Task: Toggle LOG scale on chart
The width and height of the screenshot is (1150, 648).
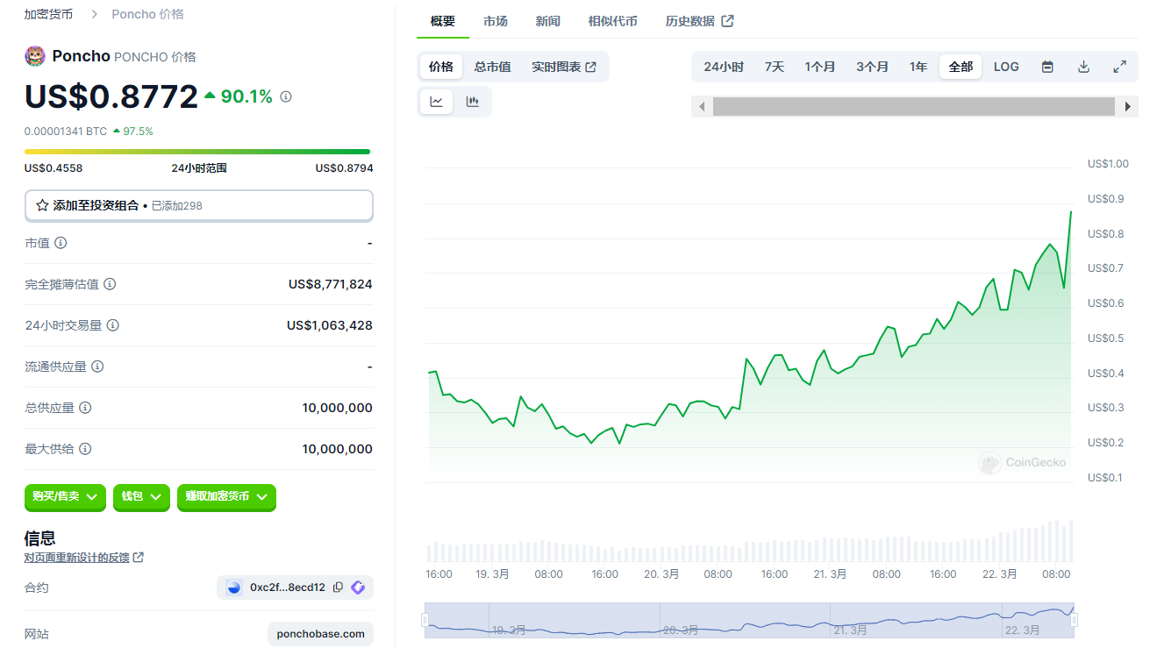Action: [1006, 67]
